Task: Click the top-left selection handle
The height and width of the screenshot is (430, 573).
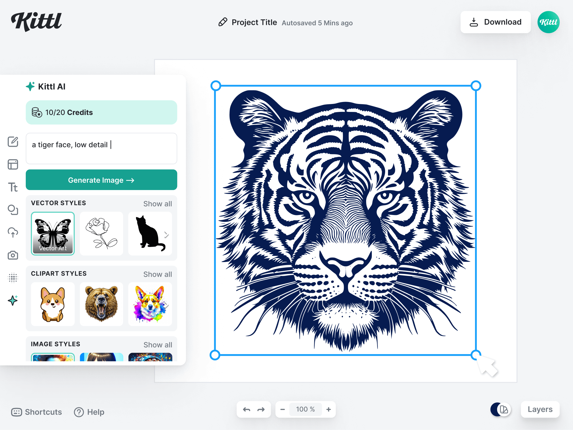Action: pyautogui.click(x=216, y=86)
